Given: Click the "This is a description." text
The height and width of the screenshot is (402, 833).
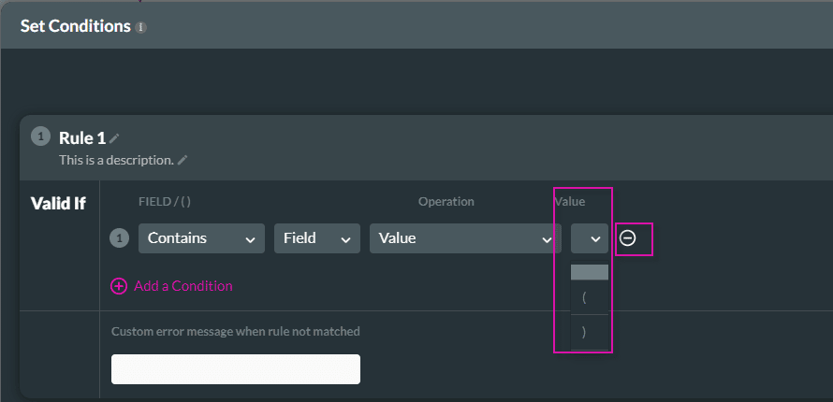Looking at the screenshot, I should 116,160.
